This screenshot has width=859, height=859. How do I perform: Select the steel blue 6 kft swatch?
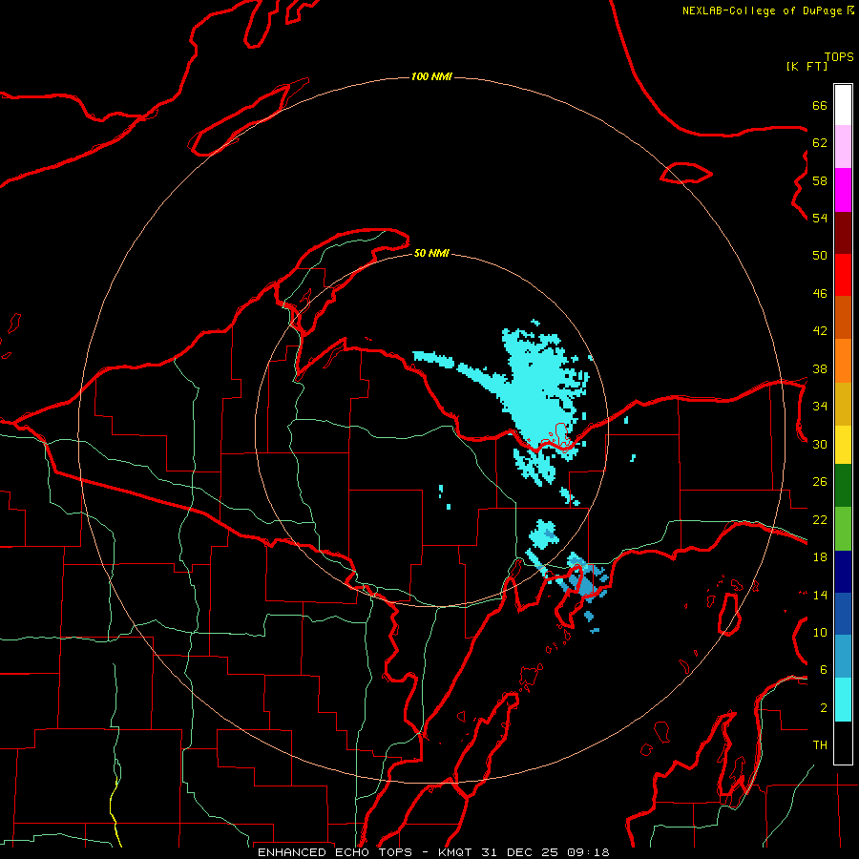click(x=843, y=657)
